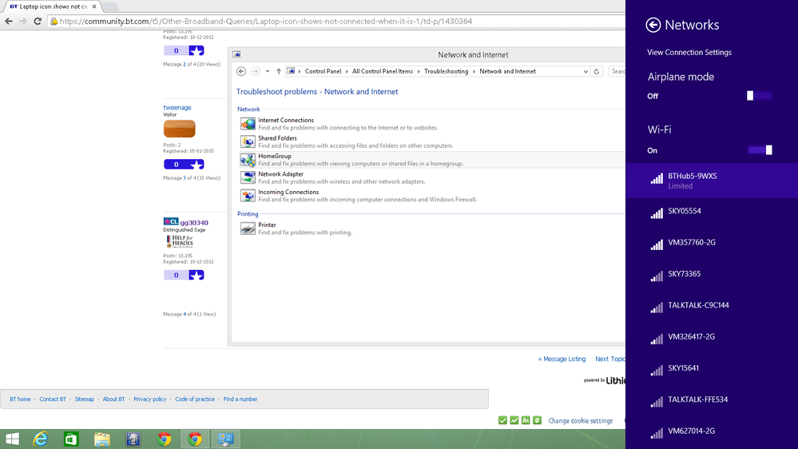Turn off the Wi-Fi switch
798x449 pixels.
tap(760, 149)
